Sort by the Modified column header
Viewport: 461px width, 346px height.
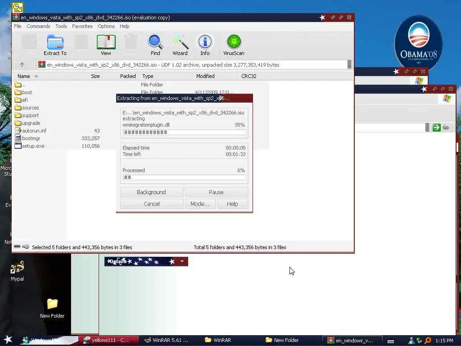215,76
